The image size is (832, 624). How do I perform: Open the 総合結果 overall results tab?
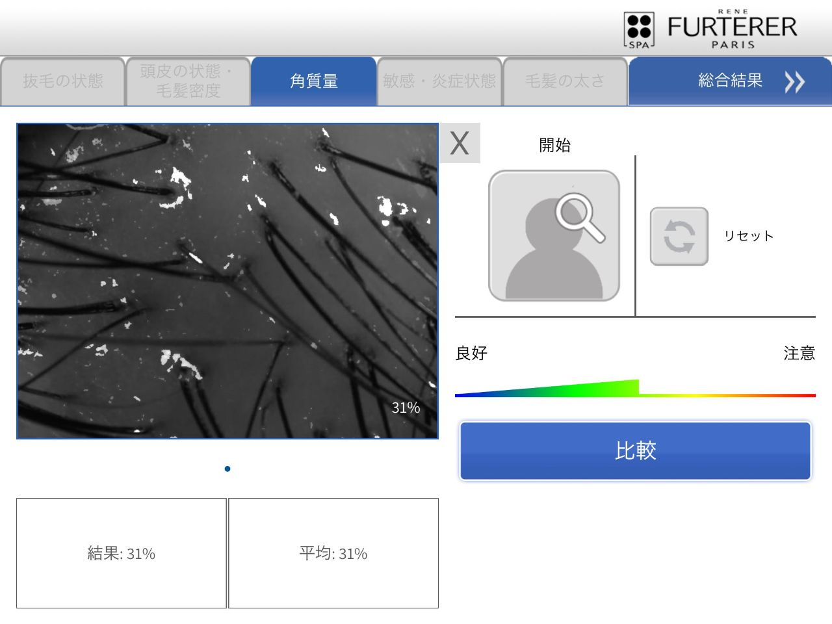coord(730,81)
